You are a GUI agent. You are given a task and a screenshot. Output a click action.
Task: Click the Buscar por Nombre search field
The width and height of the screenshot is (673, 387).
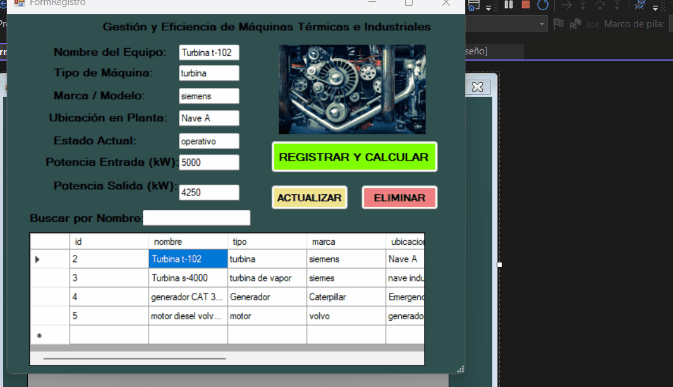196,218
